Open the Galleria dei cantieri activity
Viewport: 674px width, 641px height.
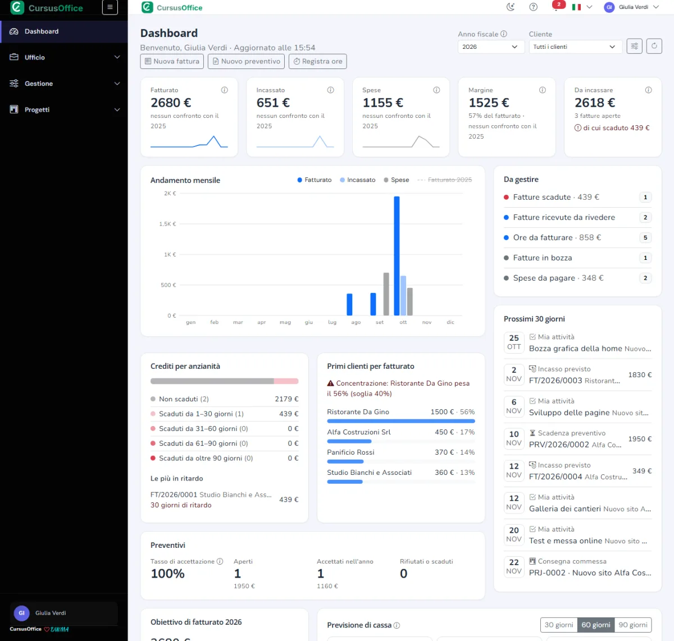click(x=578, y=502)
